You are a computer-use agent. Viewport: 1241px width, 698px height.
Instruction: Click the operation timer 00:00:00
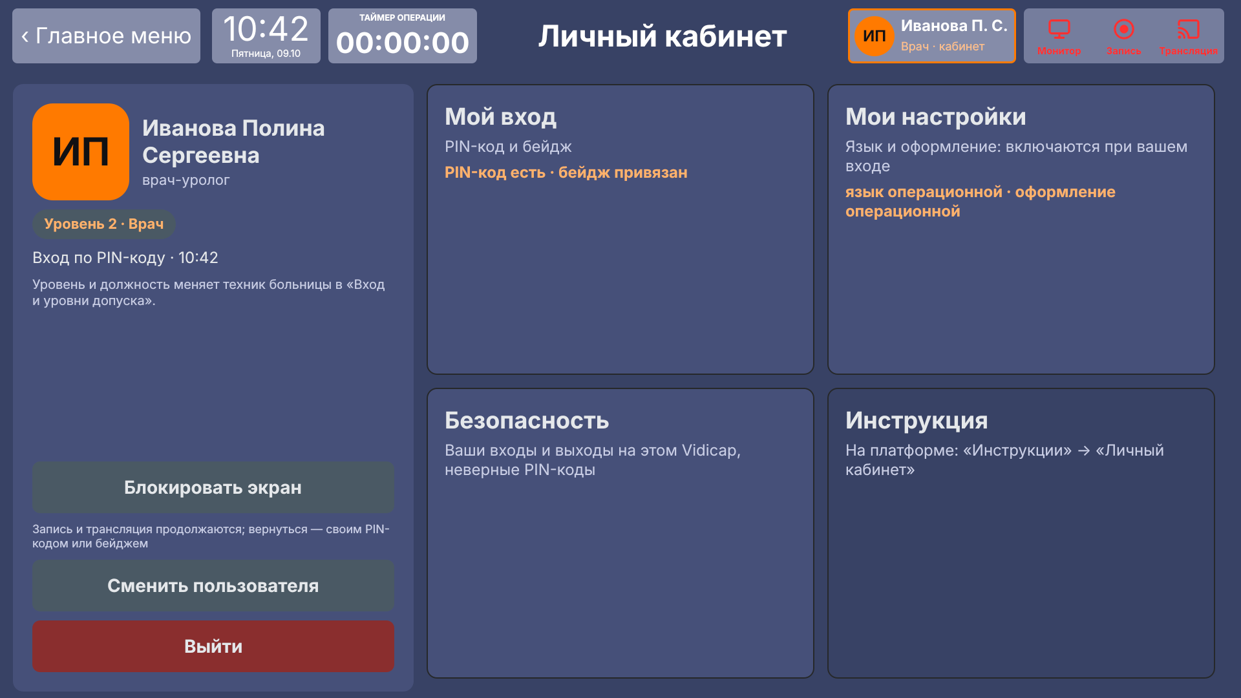[403, 43]
